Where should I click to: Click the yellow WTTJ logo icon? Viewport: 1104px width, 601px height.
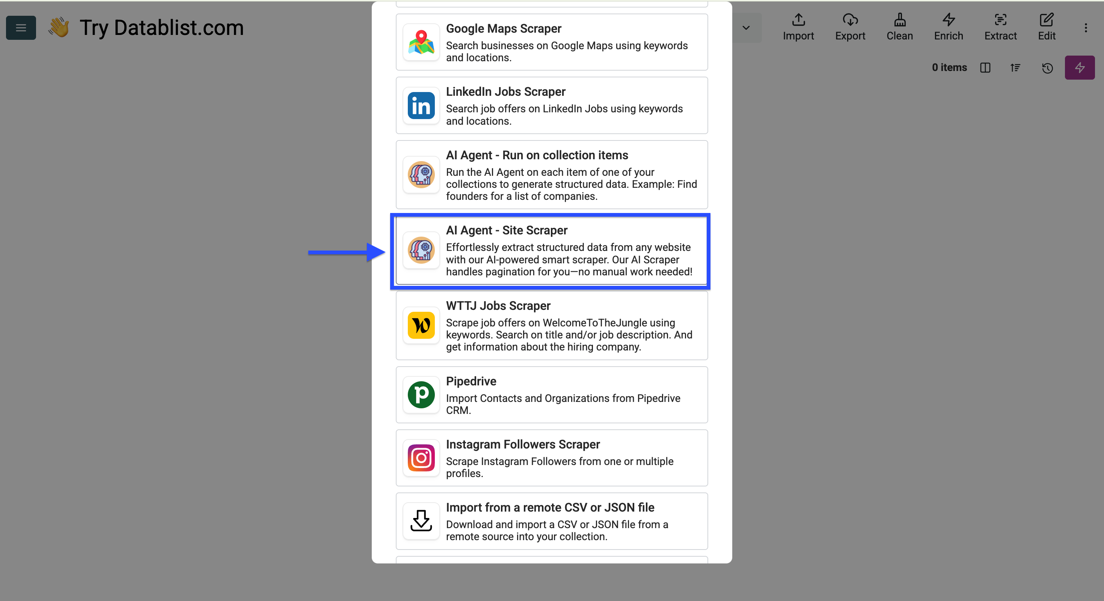pyautogui.click(x=421, y=325)
